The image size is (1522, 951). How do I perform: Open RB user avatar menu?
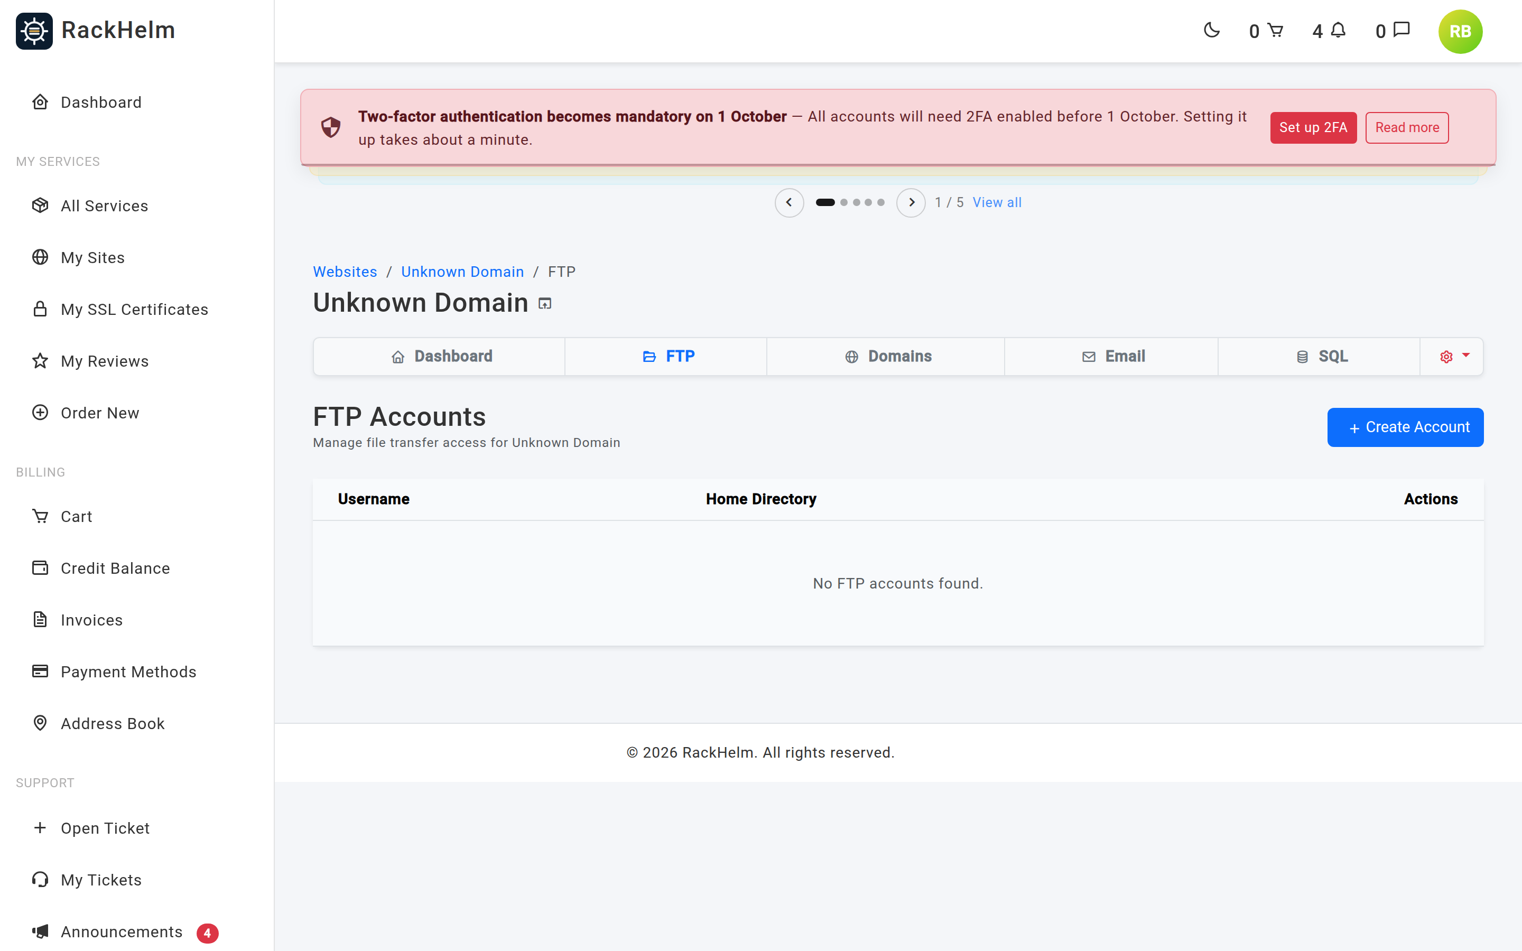(x=1460, y=32)
